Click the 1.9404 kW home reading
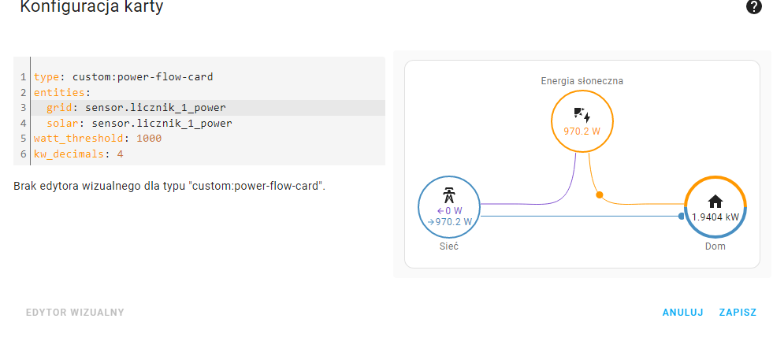The height and width of the screenshot is (337, 773). (715, 217)
